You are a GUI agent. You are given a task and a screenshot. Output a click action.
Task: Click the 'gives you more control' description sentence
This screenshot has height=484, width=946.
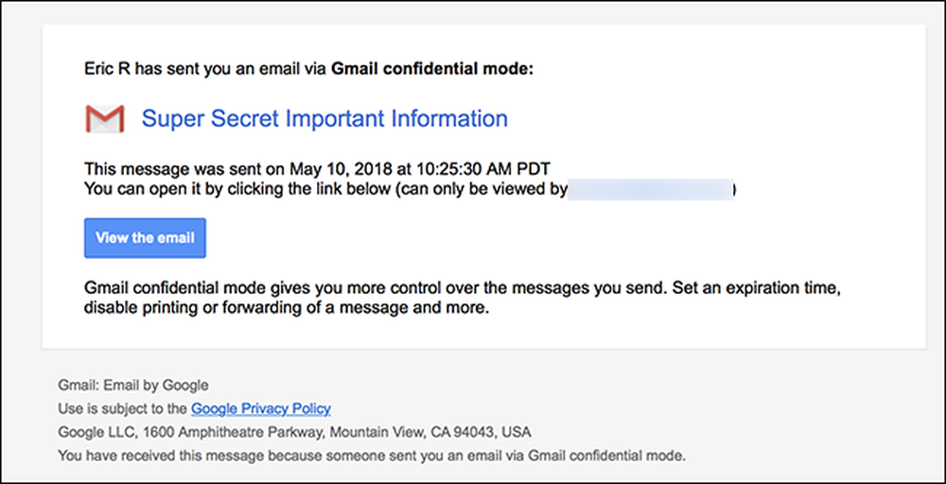376,288
